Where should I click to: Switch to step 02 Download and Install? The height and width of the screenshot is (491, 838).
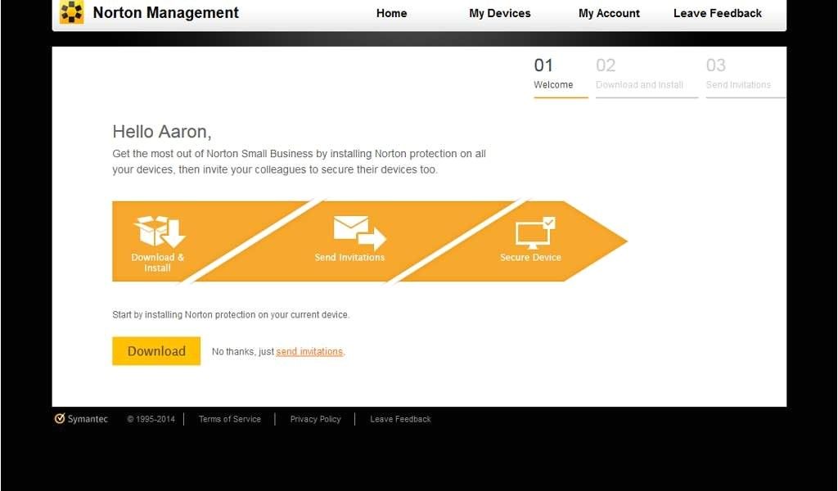pos(647,77)
